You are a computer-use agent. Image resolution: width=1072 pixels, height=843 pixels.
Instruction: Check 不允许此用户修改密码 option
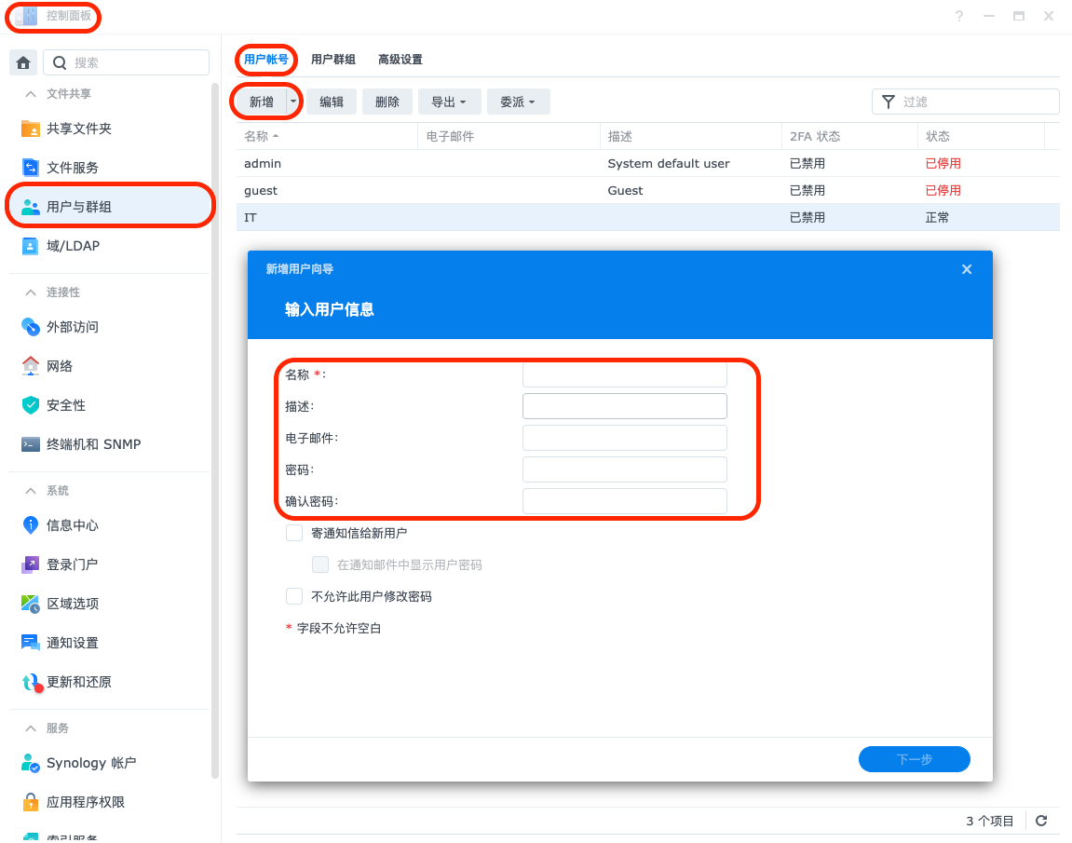(294, 596)
